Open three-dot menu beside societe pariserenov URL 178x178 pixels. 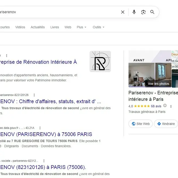click(x=44, y=161)
